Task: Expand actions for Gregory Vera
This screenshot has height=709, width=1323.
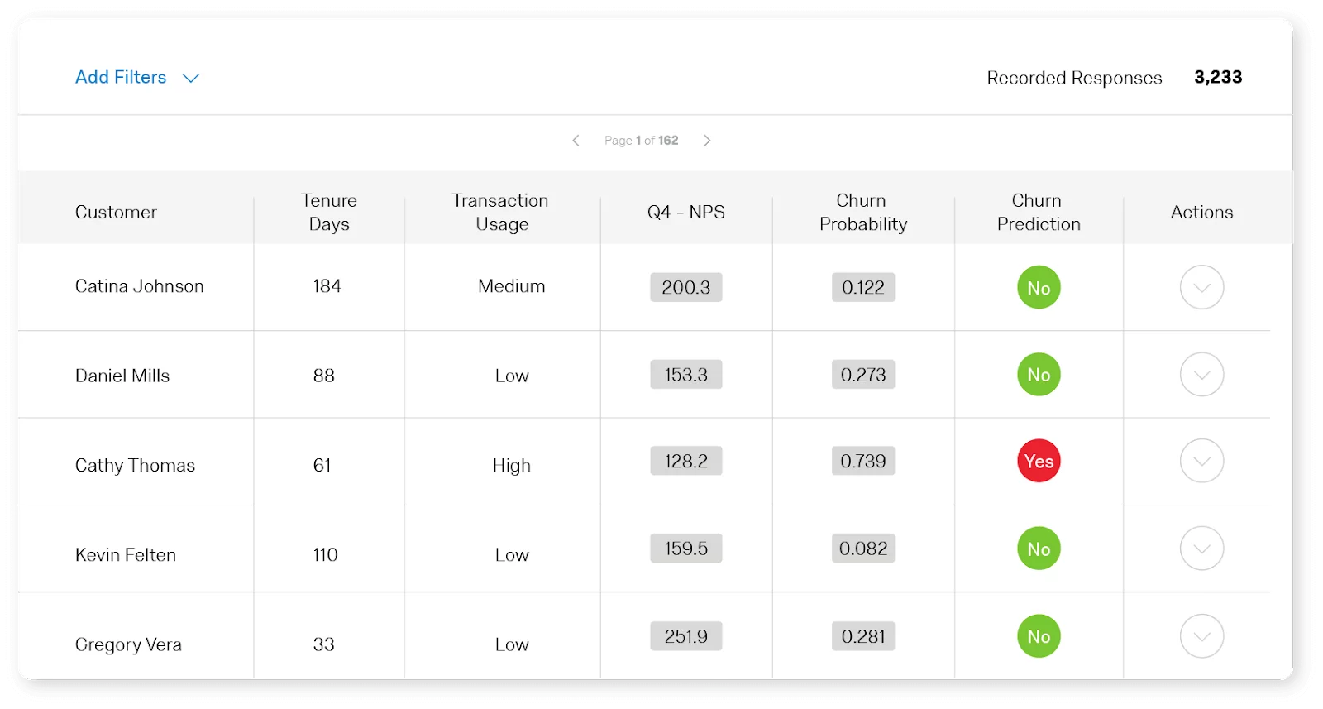Action: click(1201, 636)
